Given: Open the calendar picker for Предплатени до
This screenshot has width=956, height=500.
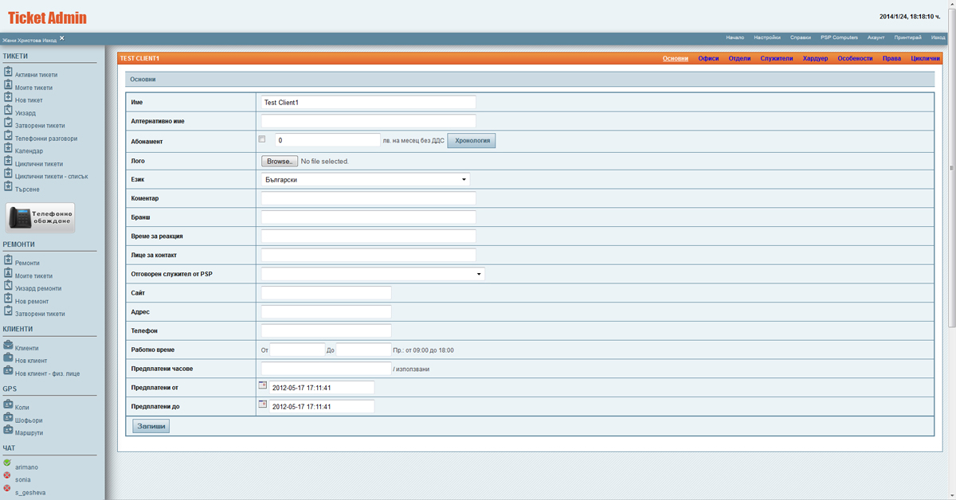Looking at the screenshot, I should (262, 404).
